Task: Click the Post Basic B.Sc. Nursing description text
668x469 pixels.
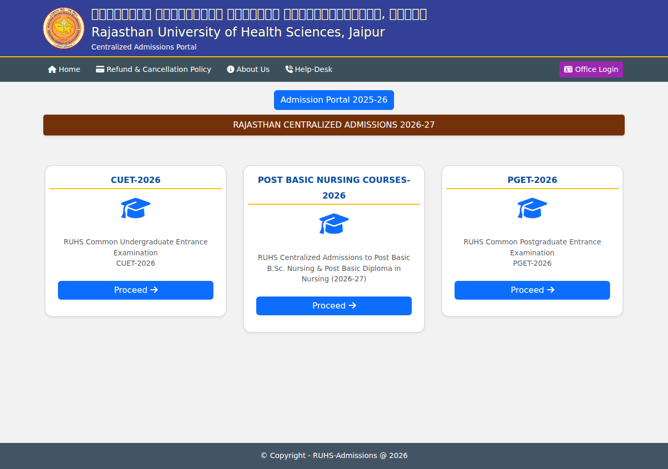Action: click(x=334, y=268)
